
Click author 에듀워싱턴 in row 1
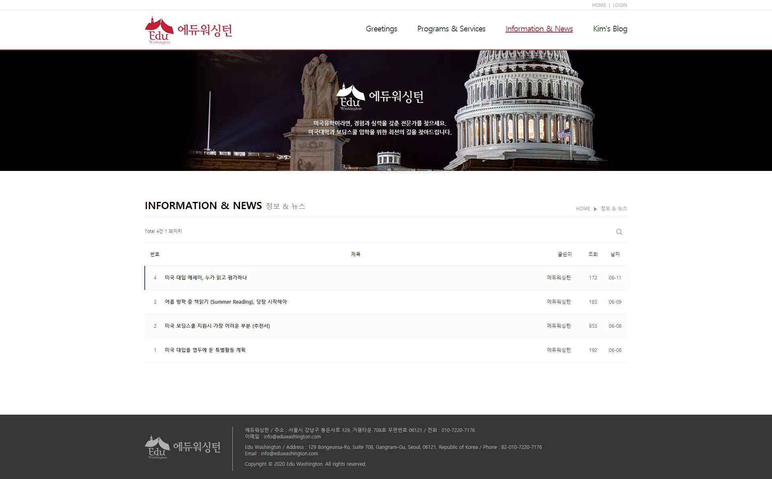(559, 350)
